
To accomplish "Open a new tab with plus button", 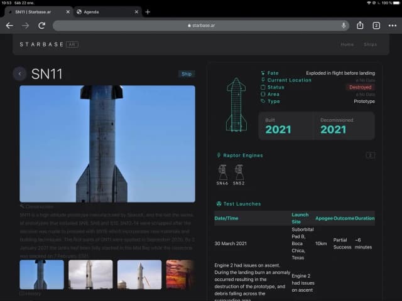I will (148, 12).
